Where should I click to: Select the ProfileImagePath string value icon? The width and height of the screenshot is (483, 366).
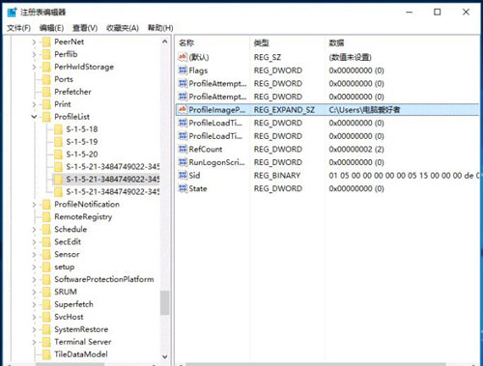[x=183, y=109]
